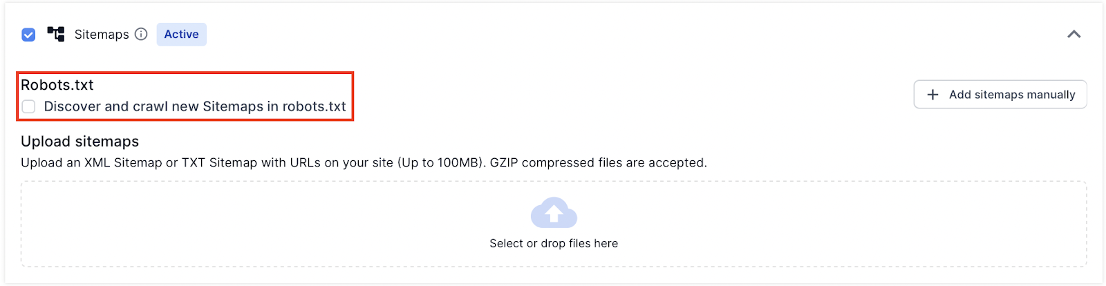1106x286 pixels.
Task: Click 'Select or drop files here' text
Action: (554, 243)
